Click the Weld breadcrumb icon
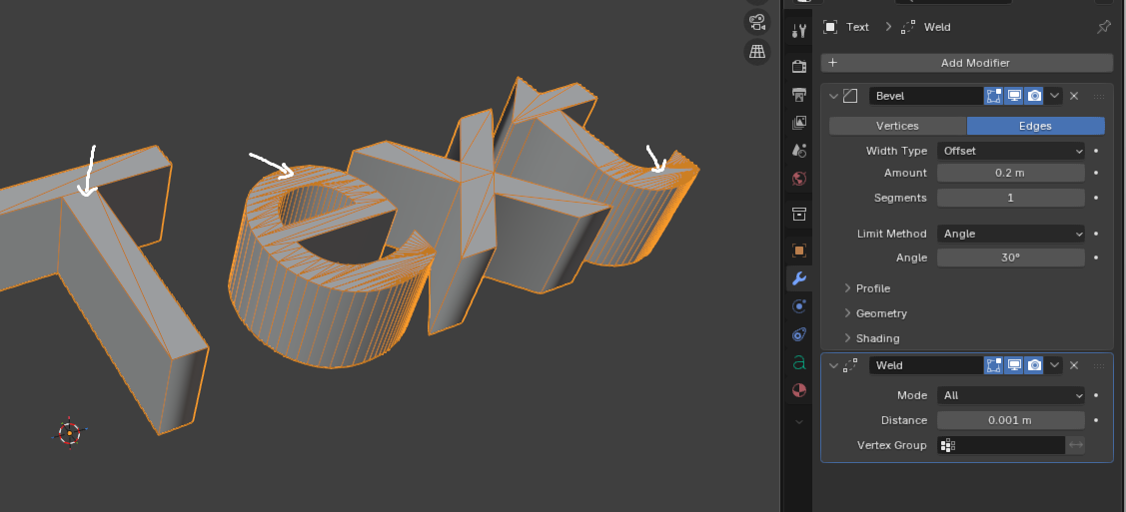This screenshot has height=512, width=1126. 908,27
